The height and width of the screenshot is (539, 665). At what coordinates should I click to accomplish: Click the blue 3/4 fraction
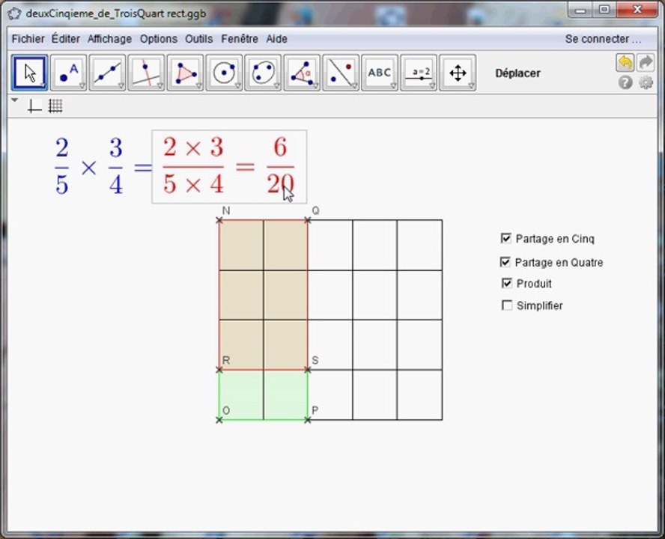click(116, 166)
